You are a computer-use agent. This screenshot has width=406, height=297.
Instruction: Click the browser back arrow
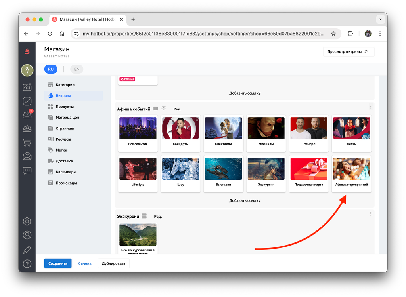tap(26, 34)
